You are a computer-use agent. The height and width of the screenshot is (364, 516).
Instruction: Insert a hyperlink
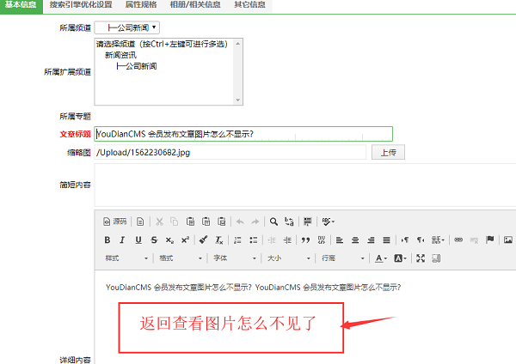pos(458,240)
